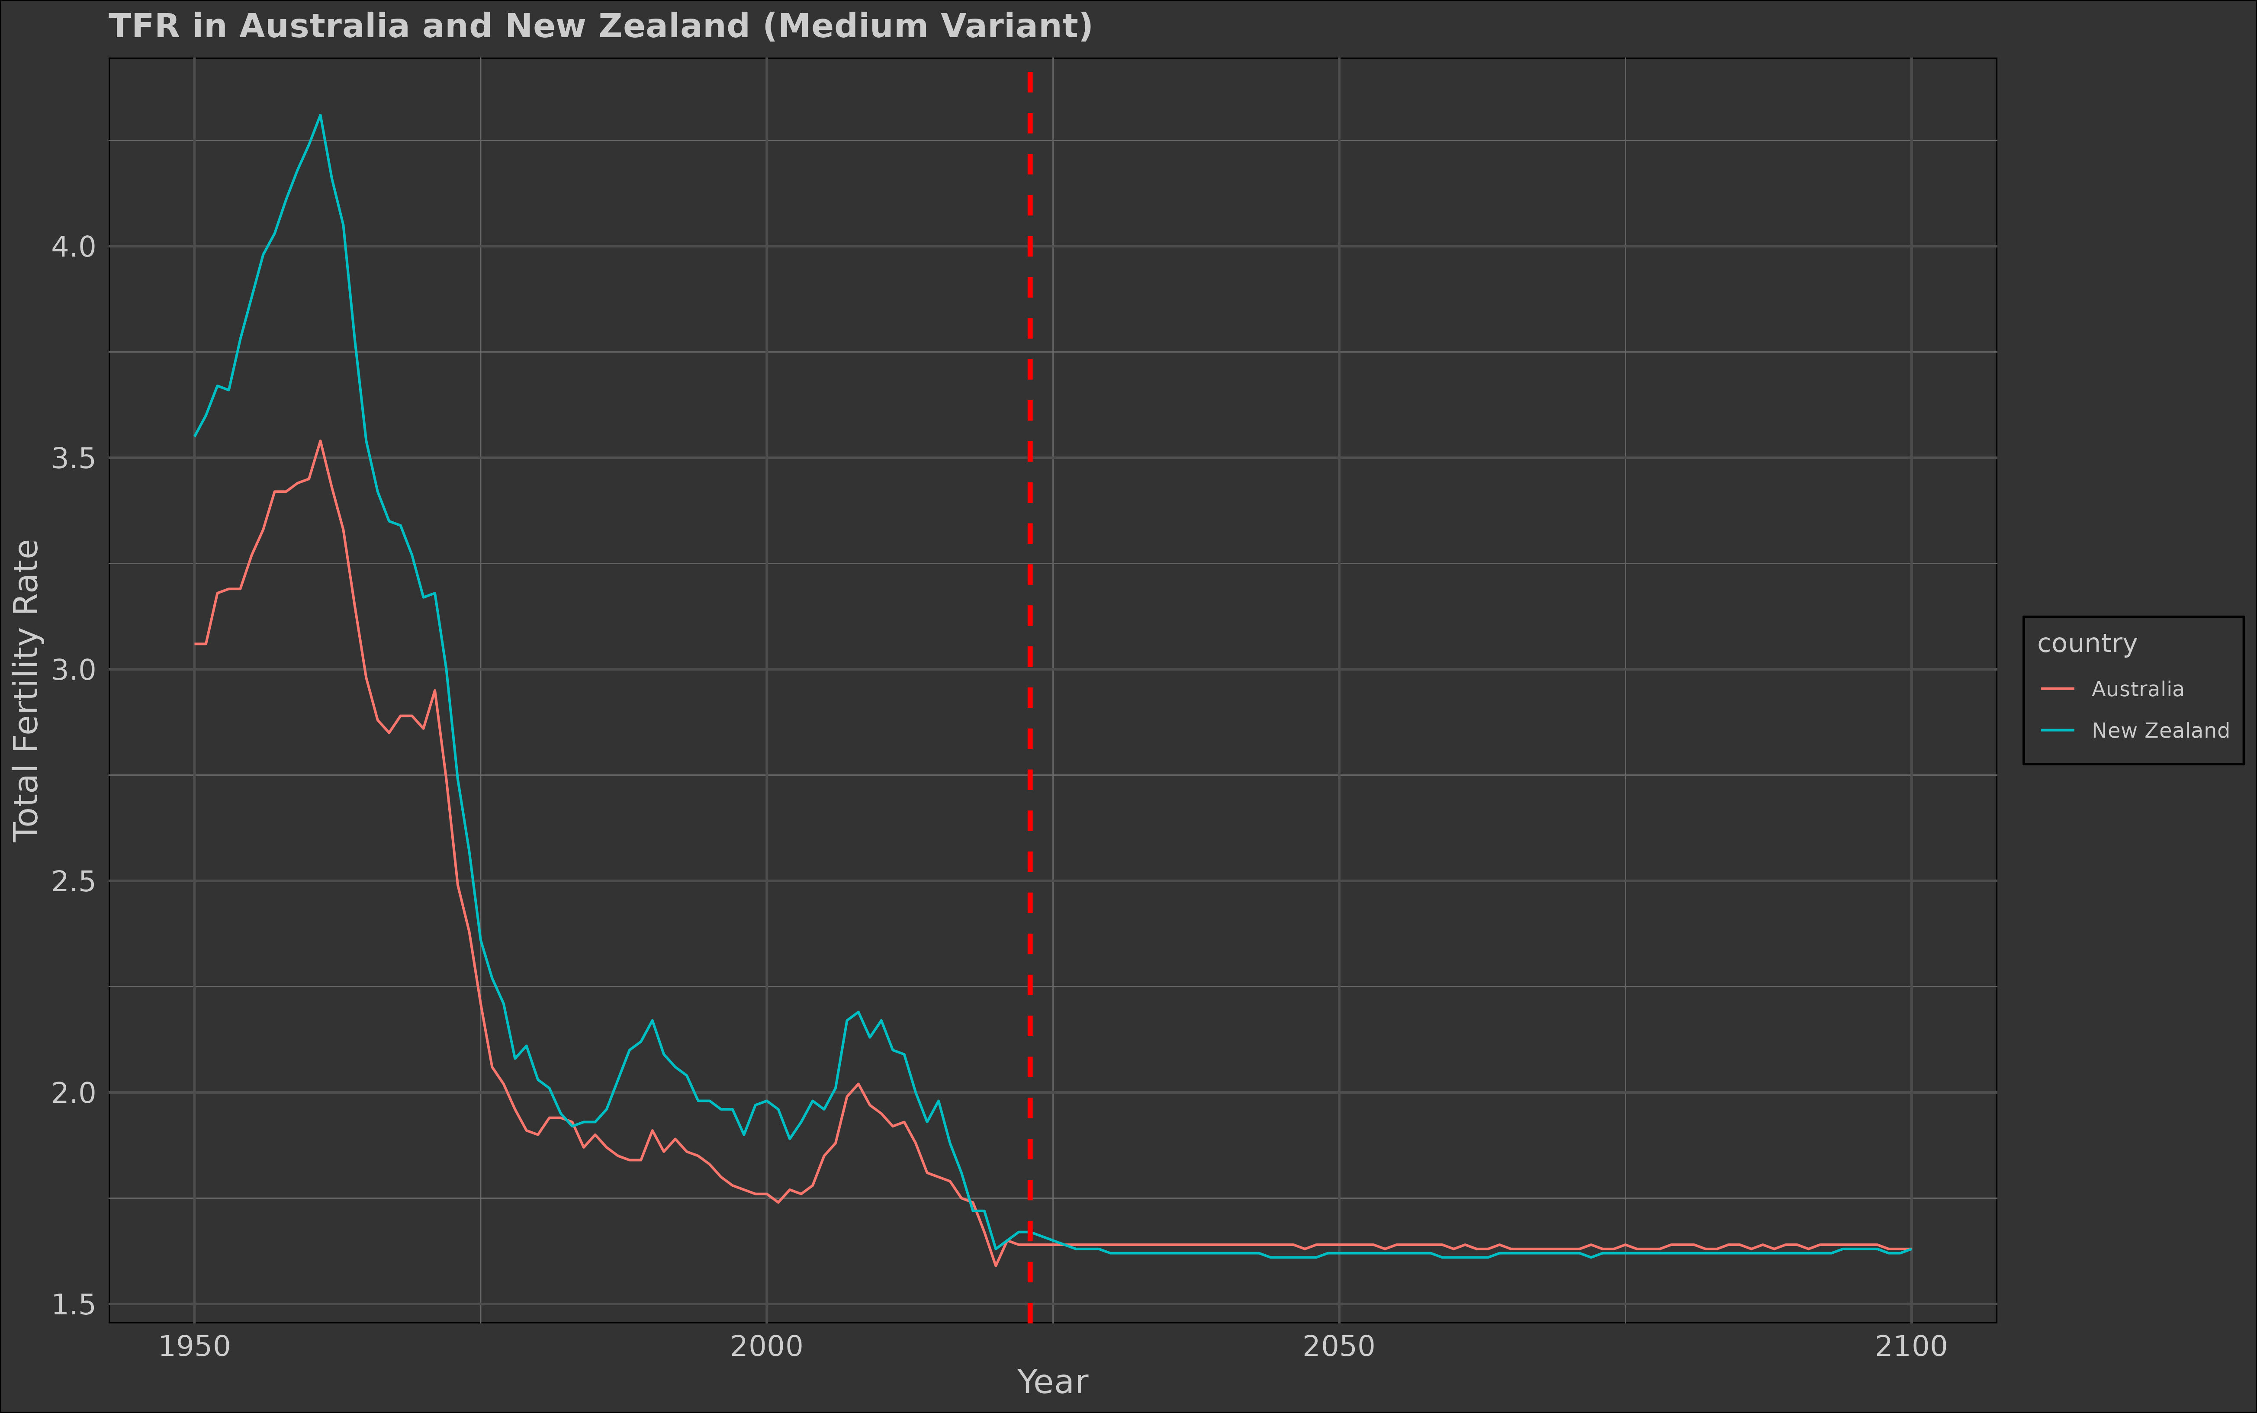Click the '2000' x-axis tick label
Screen dimensions: 2257x1413
pos(766,1347)
